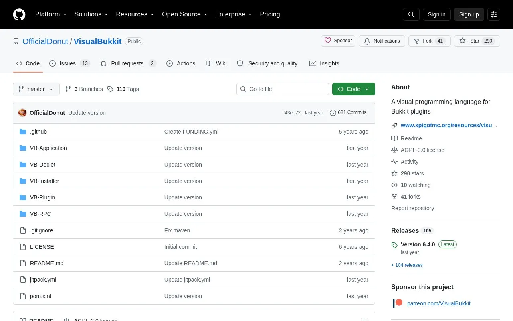Screen dimensions: 513x321
Task: View the 110 Tags link
Action: [x=123, y=89]
